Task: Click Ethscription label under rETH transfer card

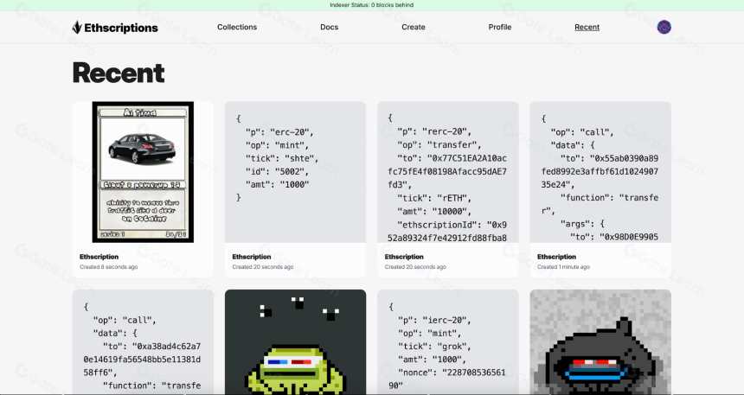Action: coord(404,257)
